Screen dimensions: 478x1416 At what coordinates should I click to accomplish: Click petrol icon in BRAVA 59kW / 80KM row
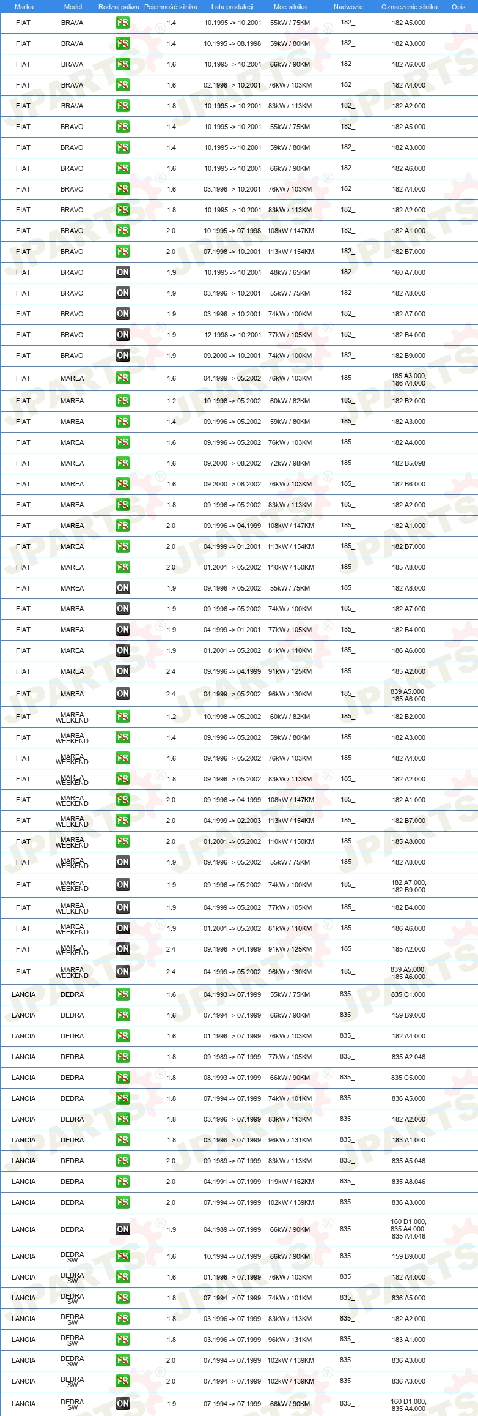pos(123,43)
